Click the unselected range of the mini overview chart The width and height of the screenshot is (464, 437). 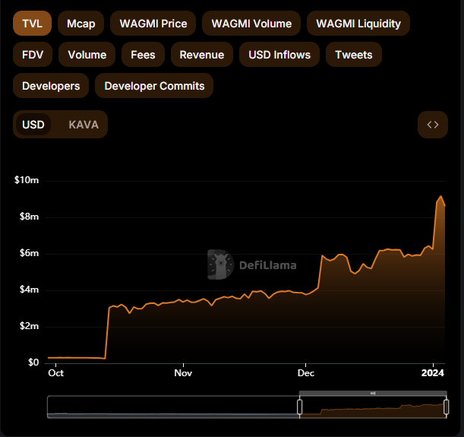click(173, 407)
